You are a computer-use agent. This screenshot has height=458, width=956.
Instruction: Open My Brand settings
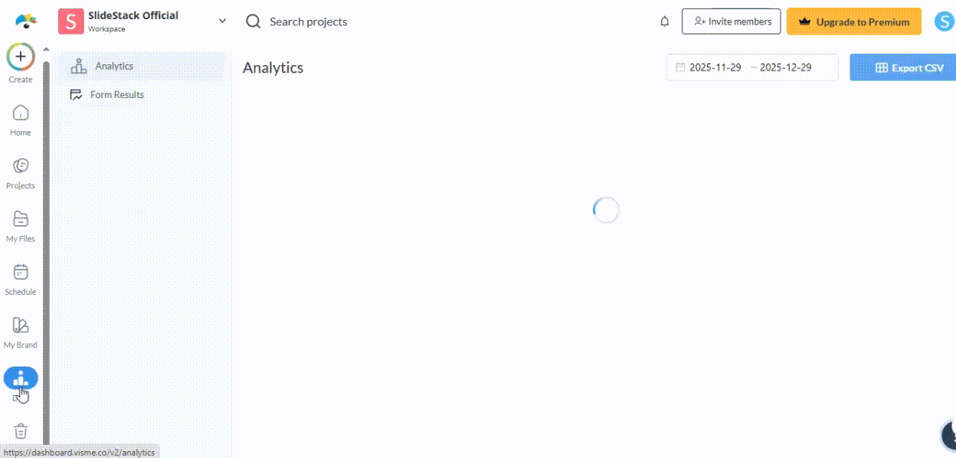pos(21,326)
